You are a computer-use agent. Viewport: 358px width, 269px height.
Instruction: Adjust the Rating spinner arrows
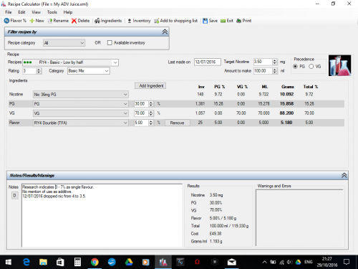click(x=39, y=71)
